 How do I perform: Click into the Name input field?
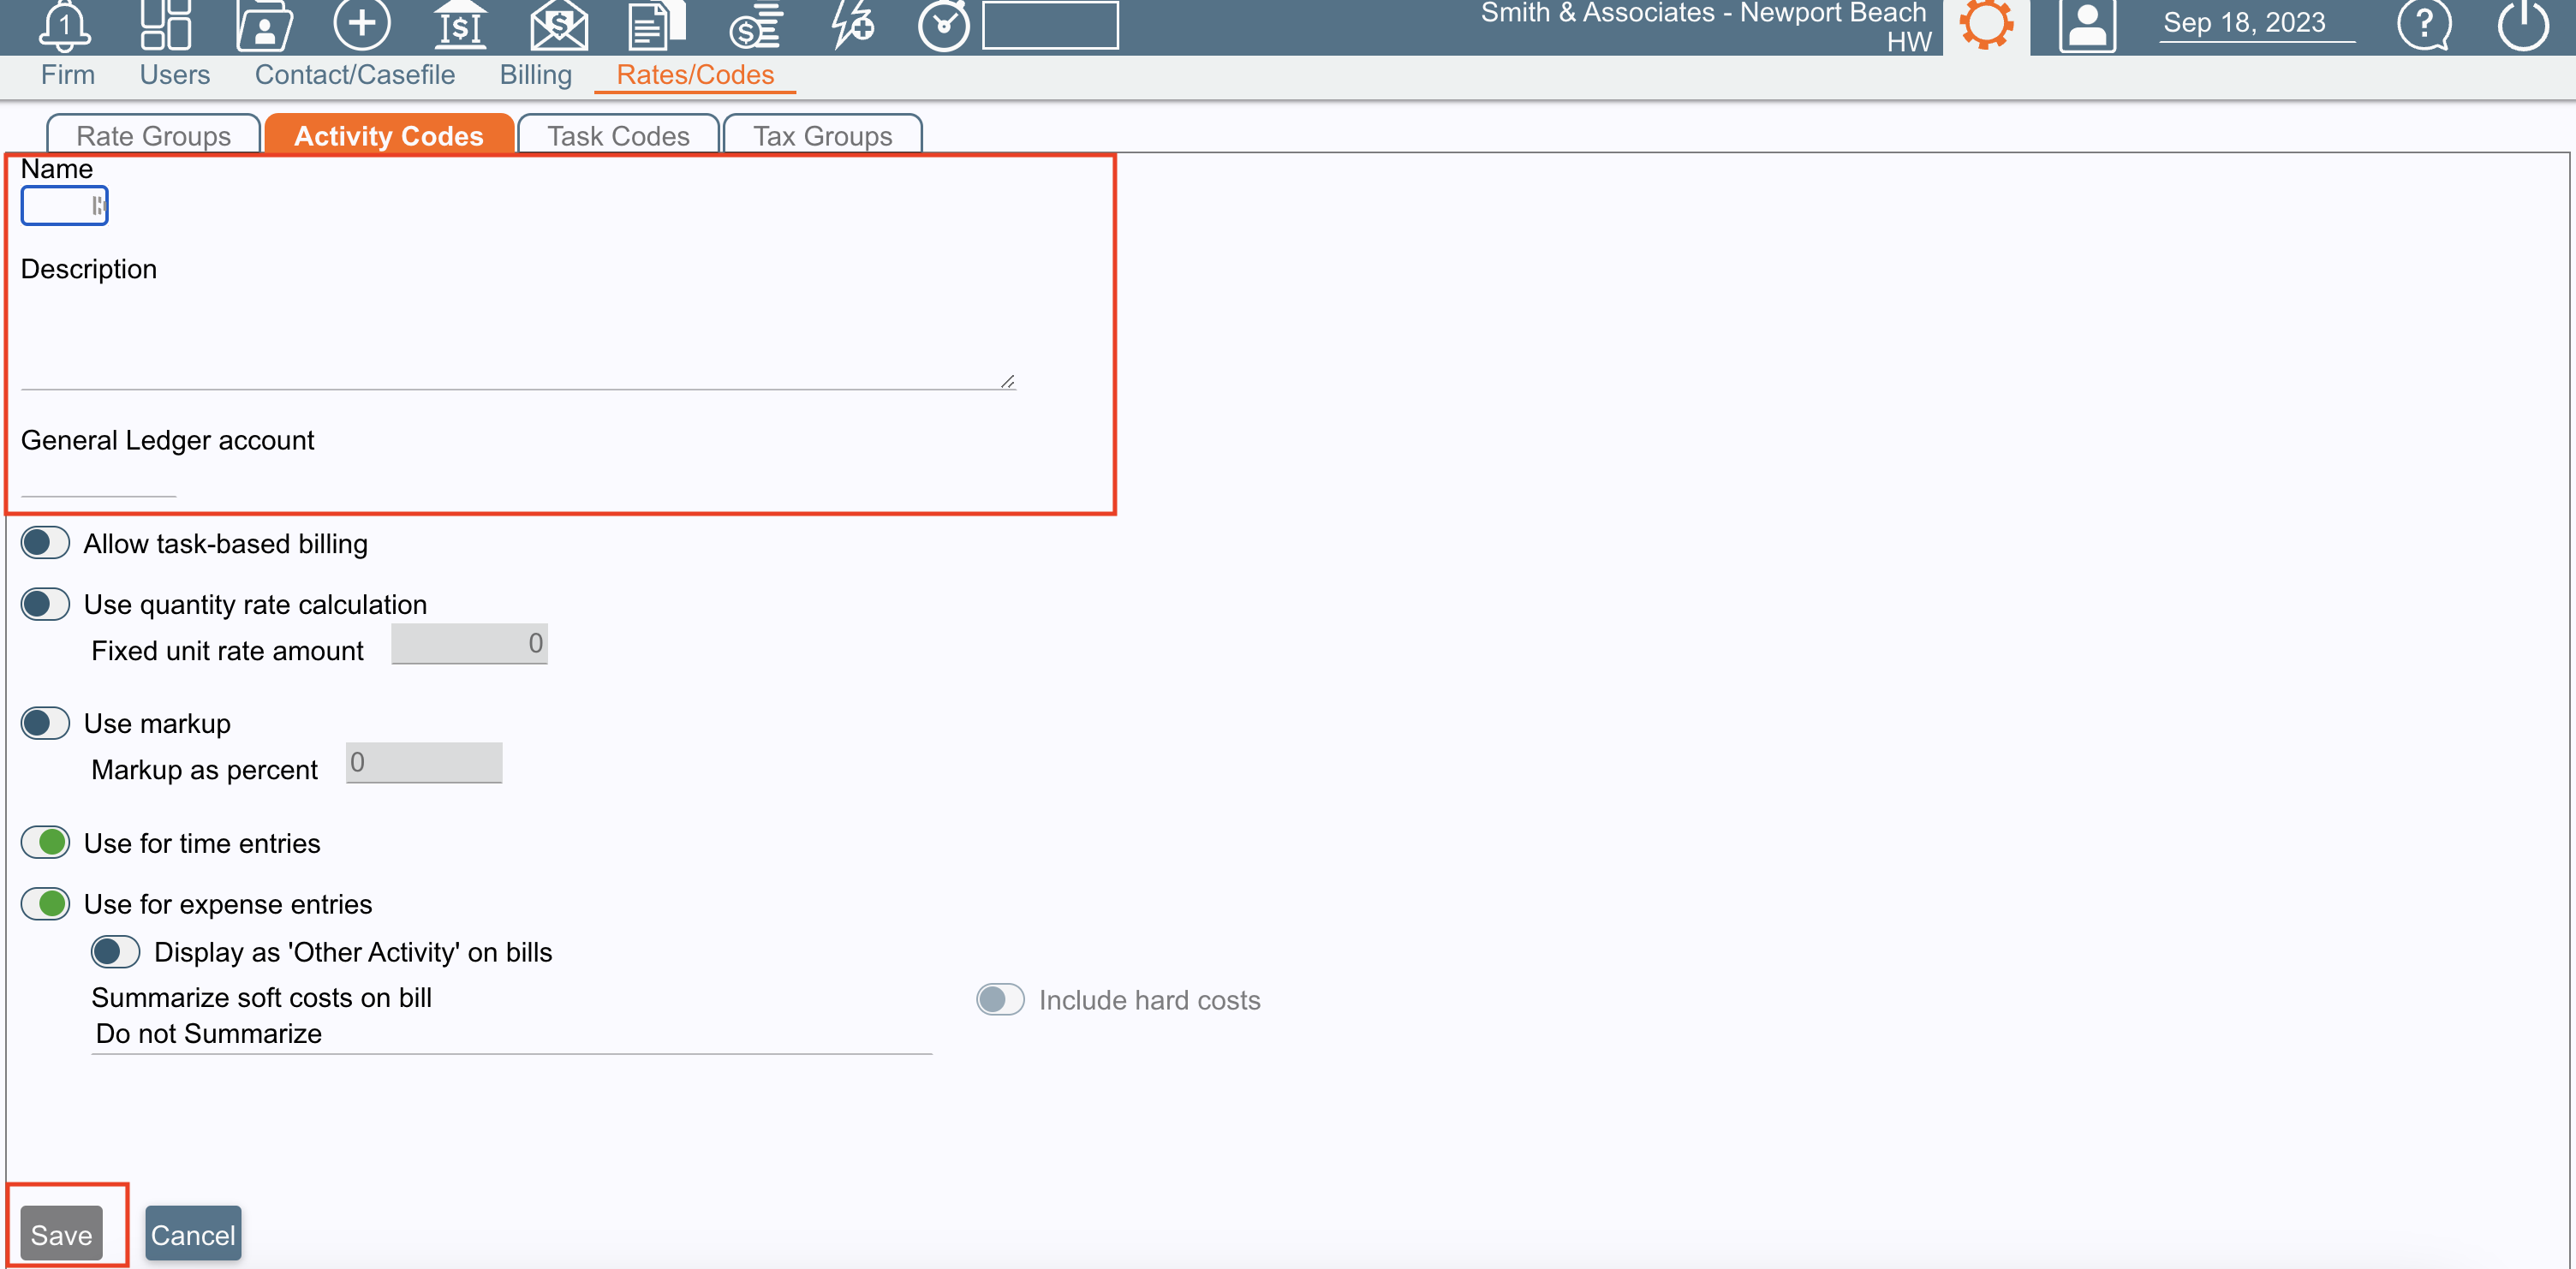(64, 206)
